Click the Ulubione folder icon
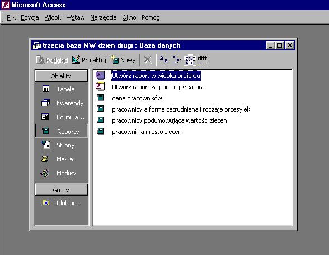The height and width of the screenshot is (255, 329). (x=46, y=203)
